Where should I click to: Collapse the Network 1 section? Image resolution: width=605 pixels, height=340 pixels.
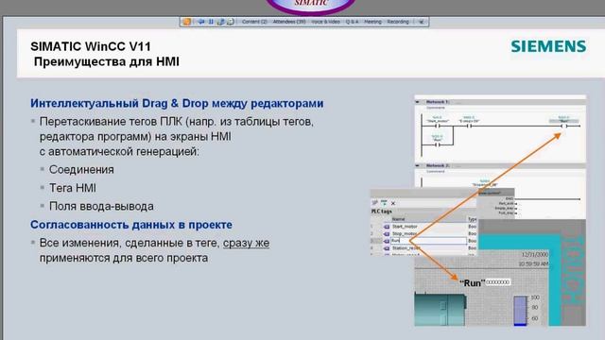tap(418, 102)
